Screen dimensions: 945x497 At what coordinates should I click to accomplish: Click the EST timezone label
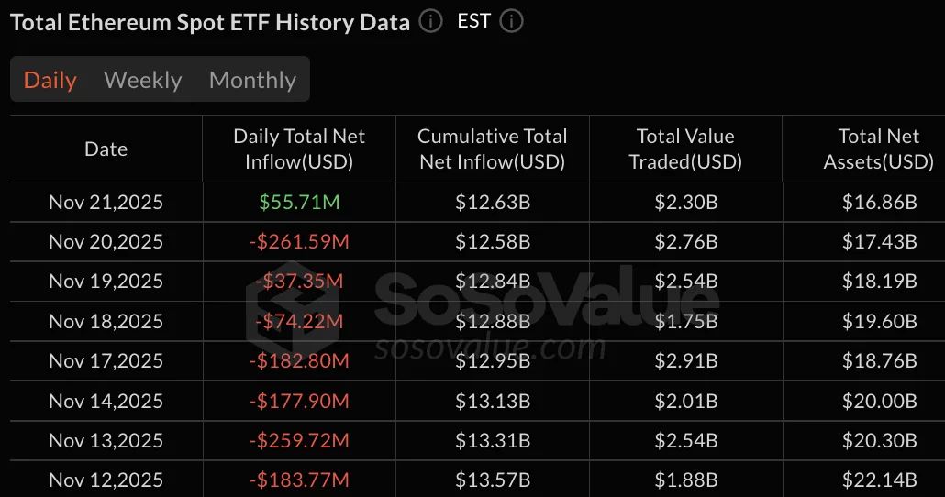coord(473,21)
